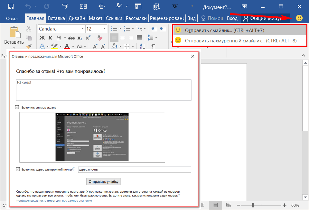Click the Save icon in the title bar
Screen dimensions: 309x210
pyautogui.click(x=11, y=6)
